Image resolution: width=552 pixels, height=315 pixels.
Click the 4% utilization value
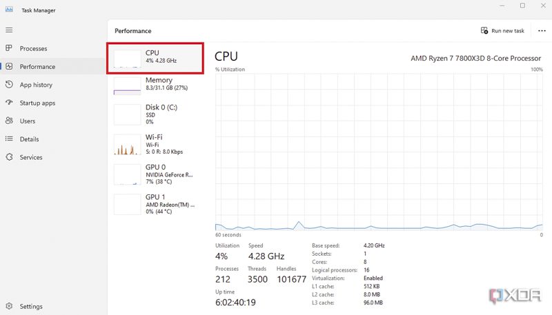pyautogui.click(x=221, y=256)
